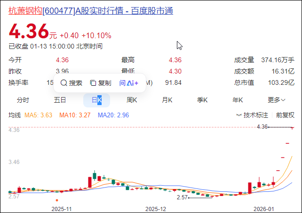The height and width of the screenshot is (213, 302).
Task: Click the 总市值 value 103.29亿
Action: coord(281,83)
